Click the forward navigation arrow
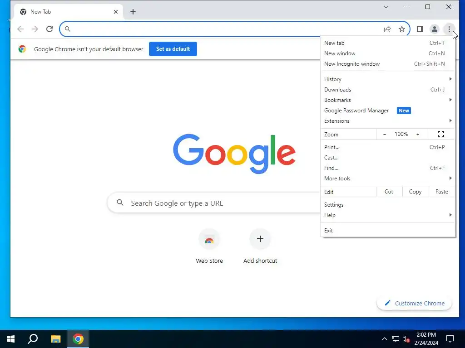 pos(35,29)
